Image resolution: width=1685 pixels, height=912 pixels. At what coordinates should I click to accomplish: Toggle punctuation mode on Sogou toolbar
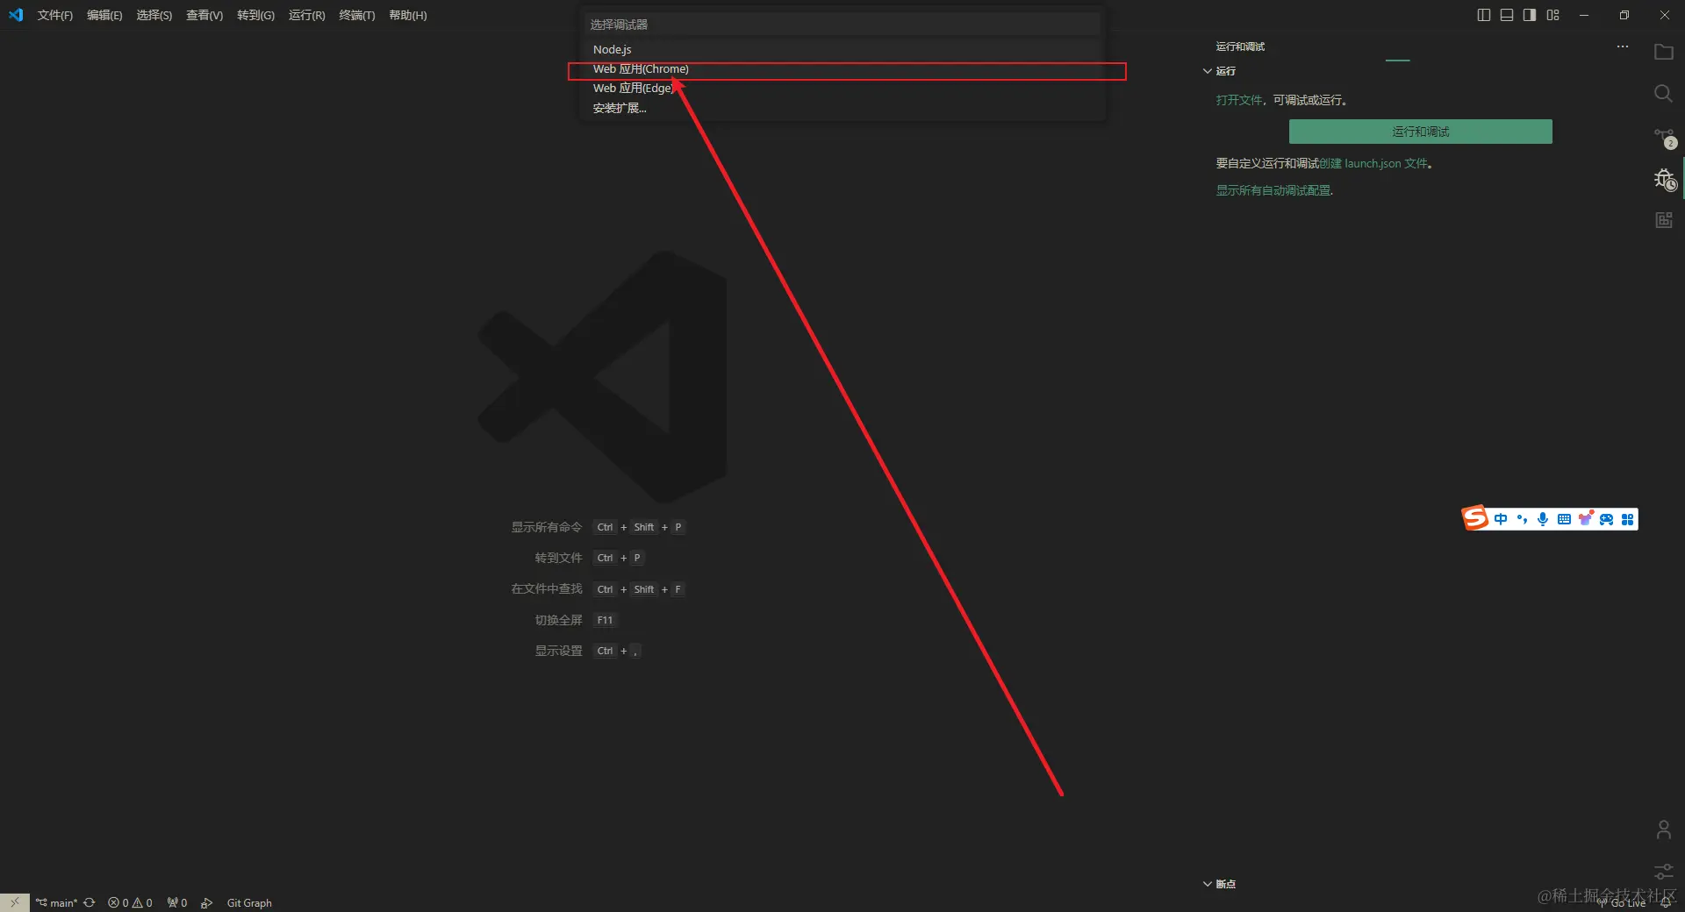pos(1522,519)
